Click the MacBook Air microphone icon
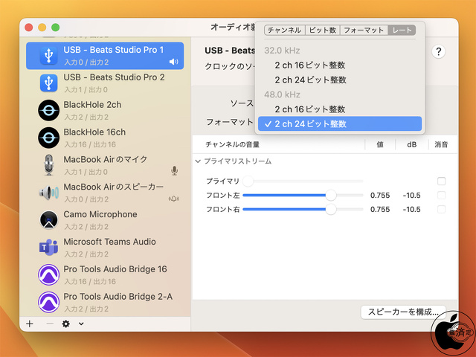Viewport: 476px width, 357px height. coord(48,165)
